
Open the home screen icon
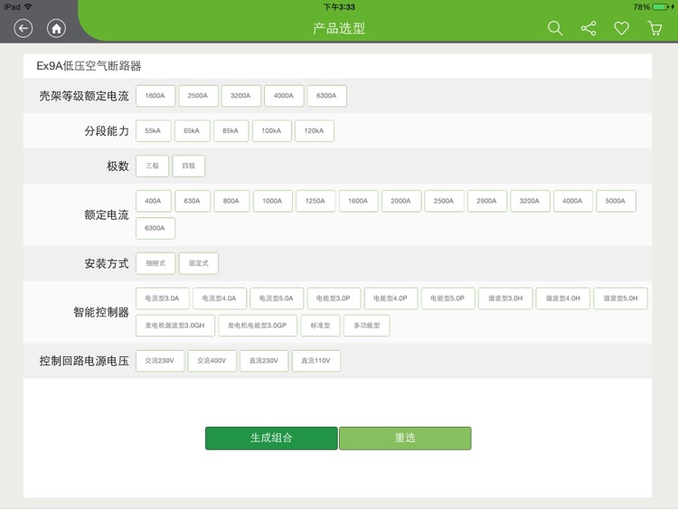point(56,29)
